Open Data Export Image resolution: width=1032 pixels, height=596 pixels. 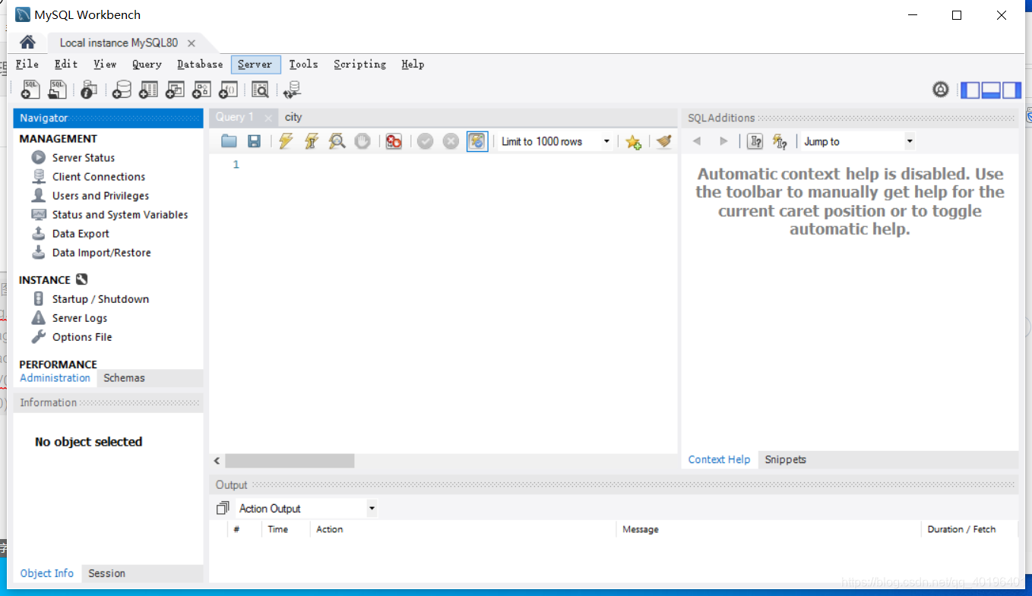coord(81,234)
